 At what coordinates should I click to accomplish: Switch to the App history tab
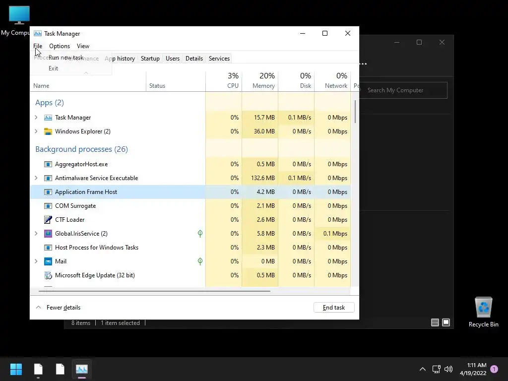click(120, 59)
